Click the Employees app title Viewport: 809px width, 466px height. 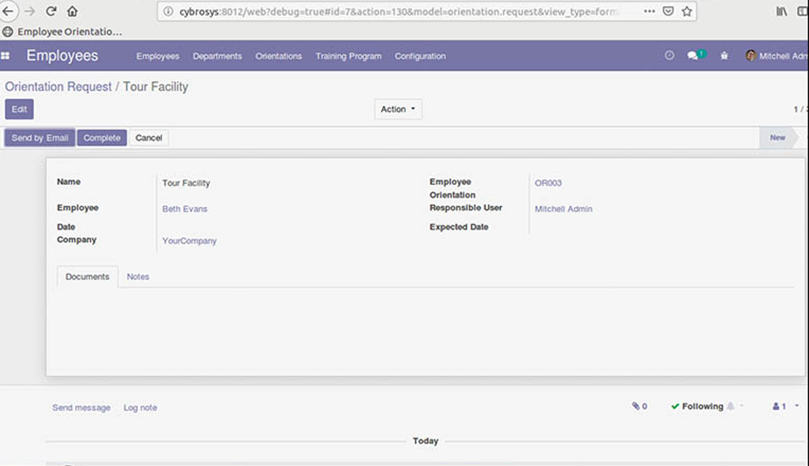click(x=62, y=56)
